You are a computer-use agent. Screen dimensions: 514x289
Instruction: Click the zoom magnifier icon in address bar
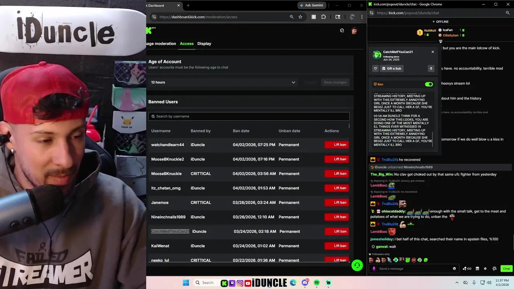(x=292, y=17)
